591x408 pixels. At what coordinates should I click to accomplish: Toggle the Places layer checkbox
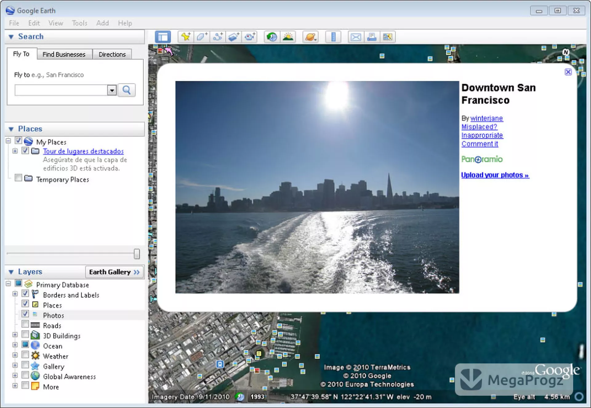click(25, 304)
